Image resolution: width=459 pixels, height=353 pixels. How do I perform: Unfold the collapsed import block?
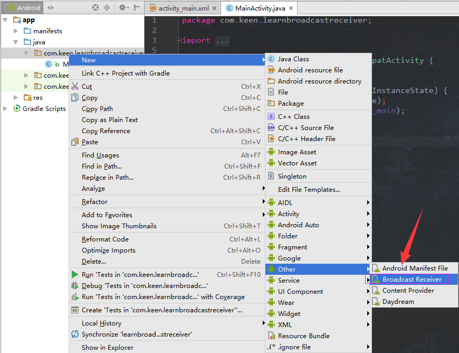[x=178, y=41]
